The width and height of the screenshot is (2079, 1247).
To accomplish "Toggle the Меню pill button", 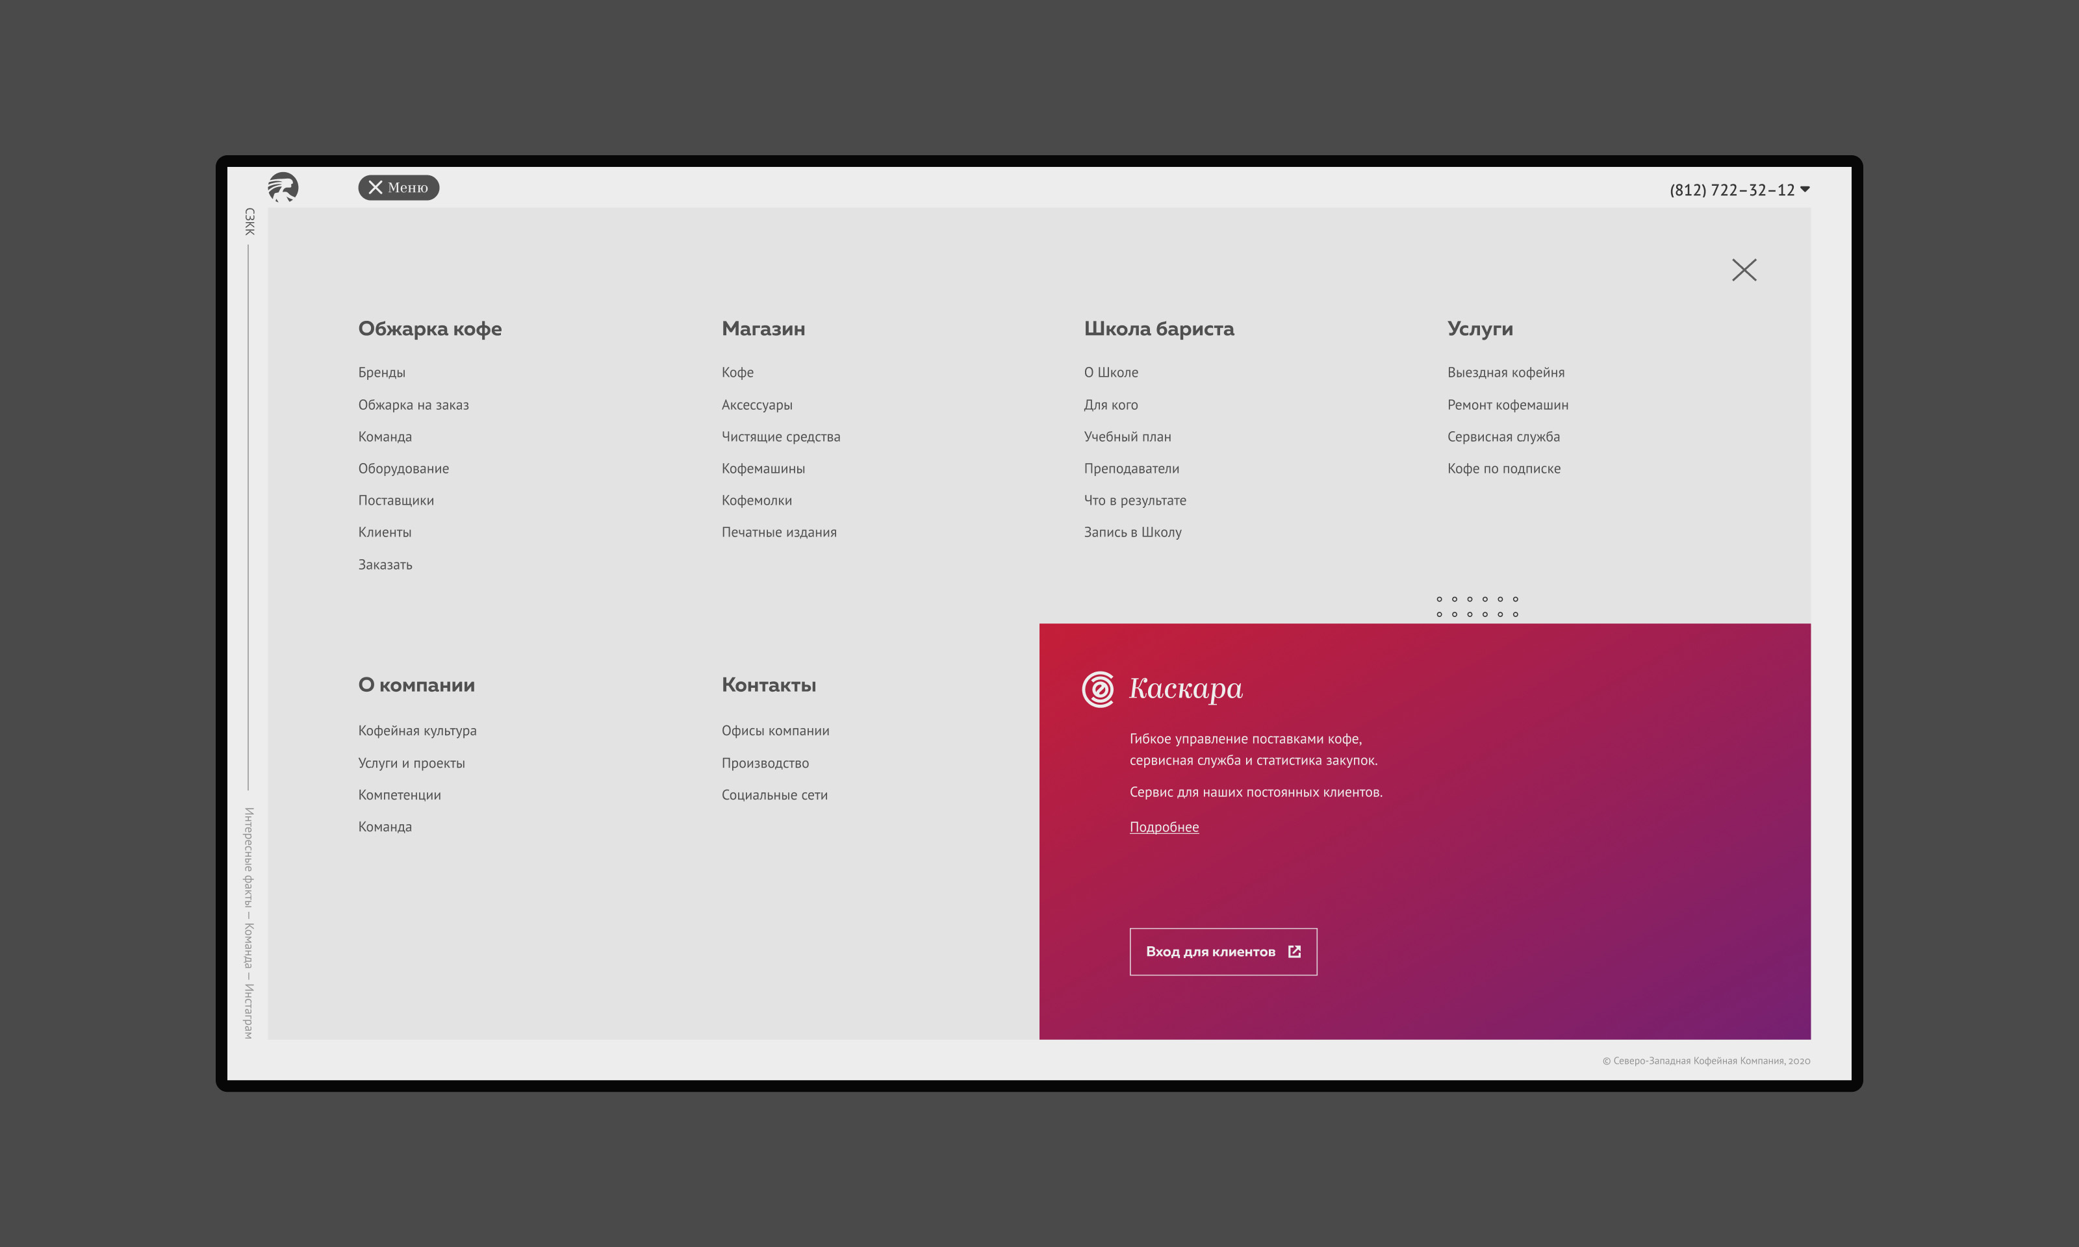I will pos(398,188).
